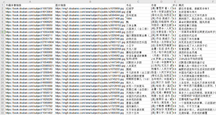Select column A header
The image size is (216, 115).
(x=30, y=2)
